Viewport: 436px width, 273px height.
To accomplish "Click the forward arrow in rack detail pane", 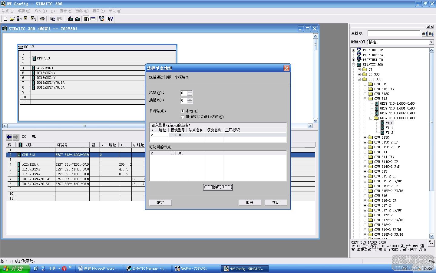I will [16, 137].
